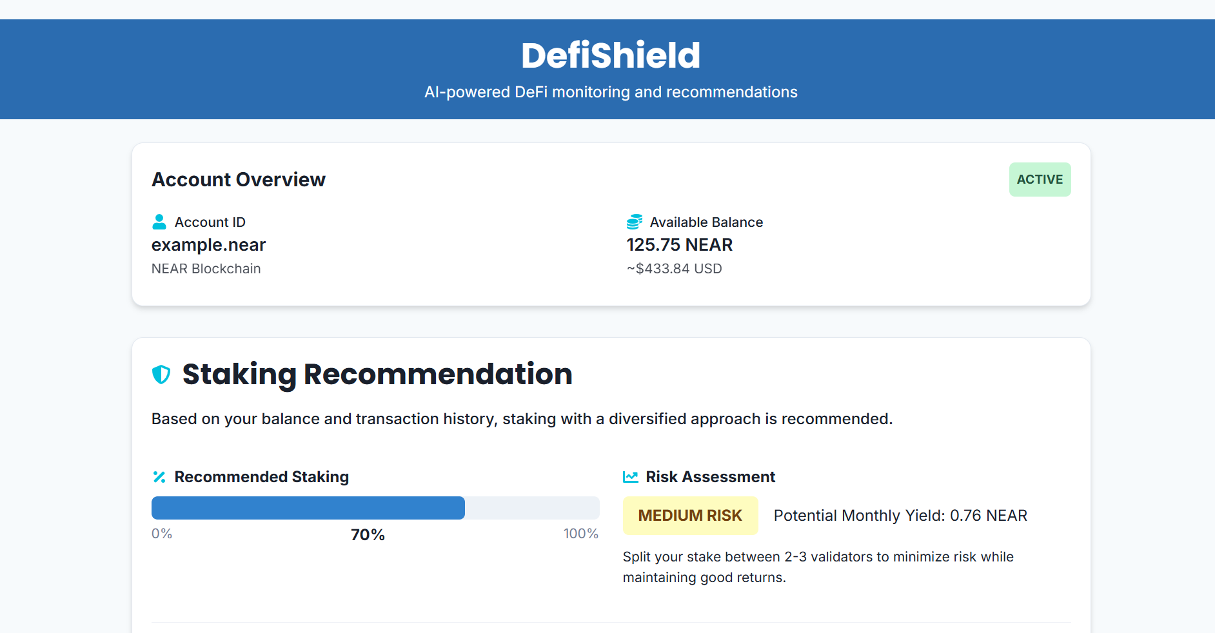The height and width of the screenshot is (633, 1215).
Task: Click the MEDIUM RISK badge
Action: coord(690,516)
